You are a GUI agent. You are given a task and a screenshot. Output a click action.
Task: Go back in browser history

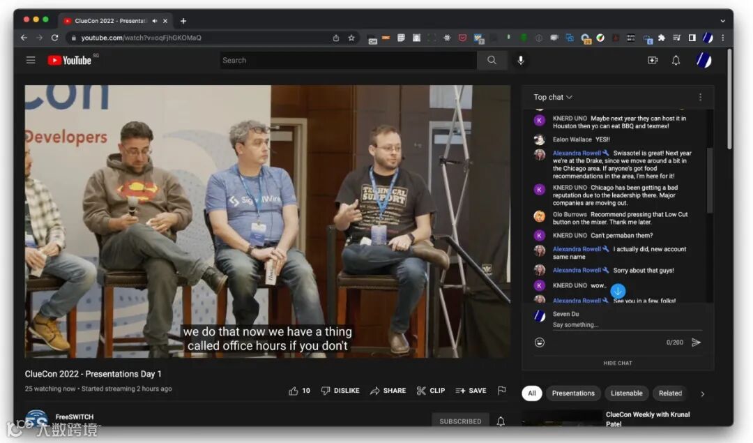24,38
